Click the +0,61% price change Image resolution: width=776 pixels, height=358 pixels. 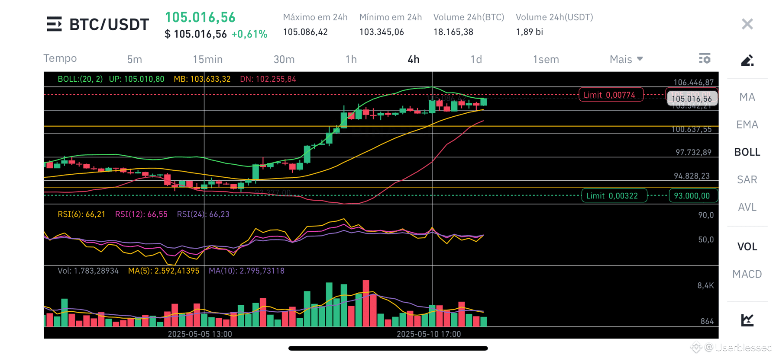click(249, 35)
